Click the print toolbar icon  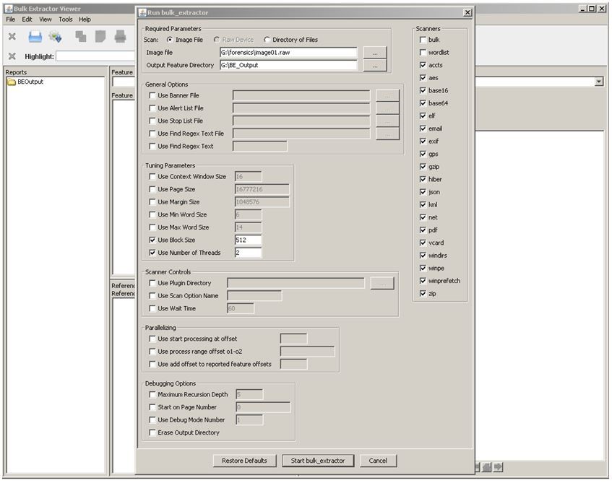120,37
